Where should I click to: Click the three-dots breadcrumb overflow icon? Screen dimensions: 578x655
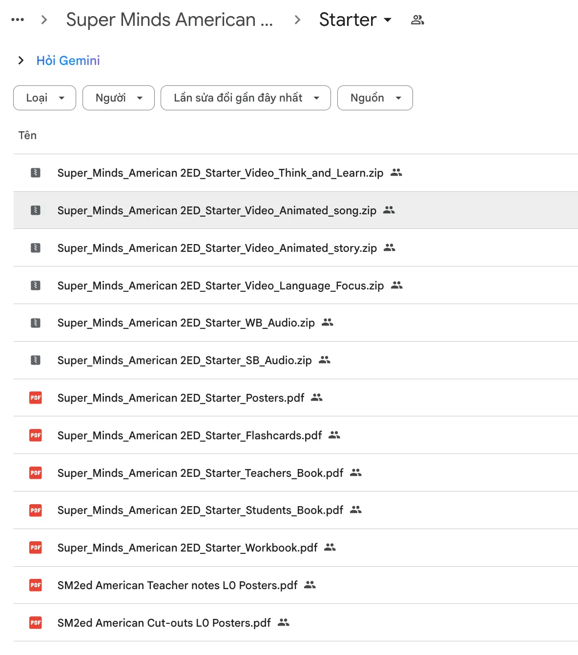click(x=18, y=20)
